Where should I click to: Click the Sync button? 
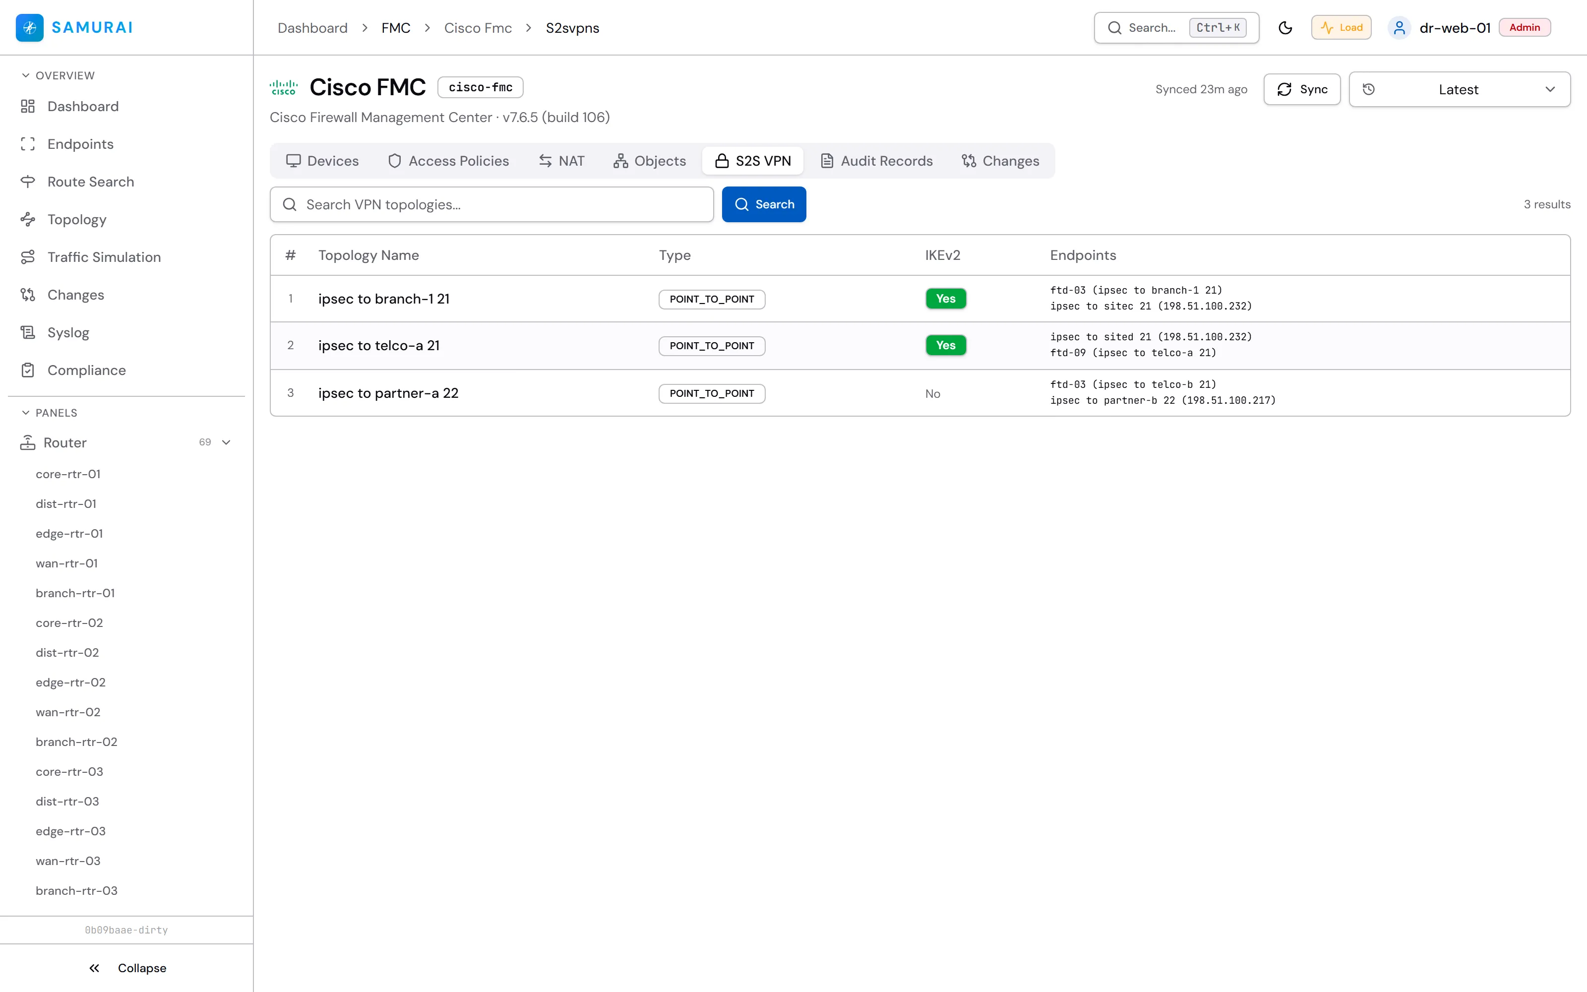point(1302,89)
